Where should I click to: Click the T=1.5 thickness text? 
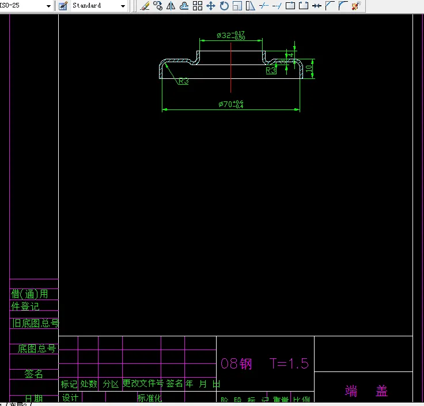point(289,363)
